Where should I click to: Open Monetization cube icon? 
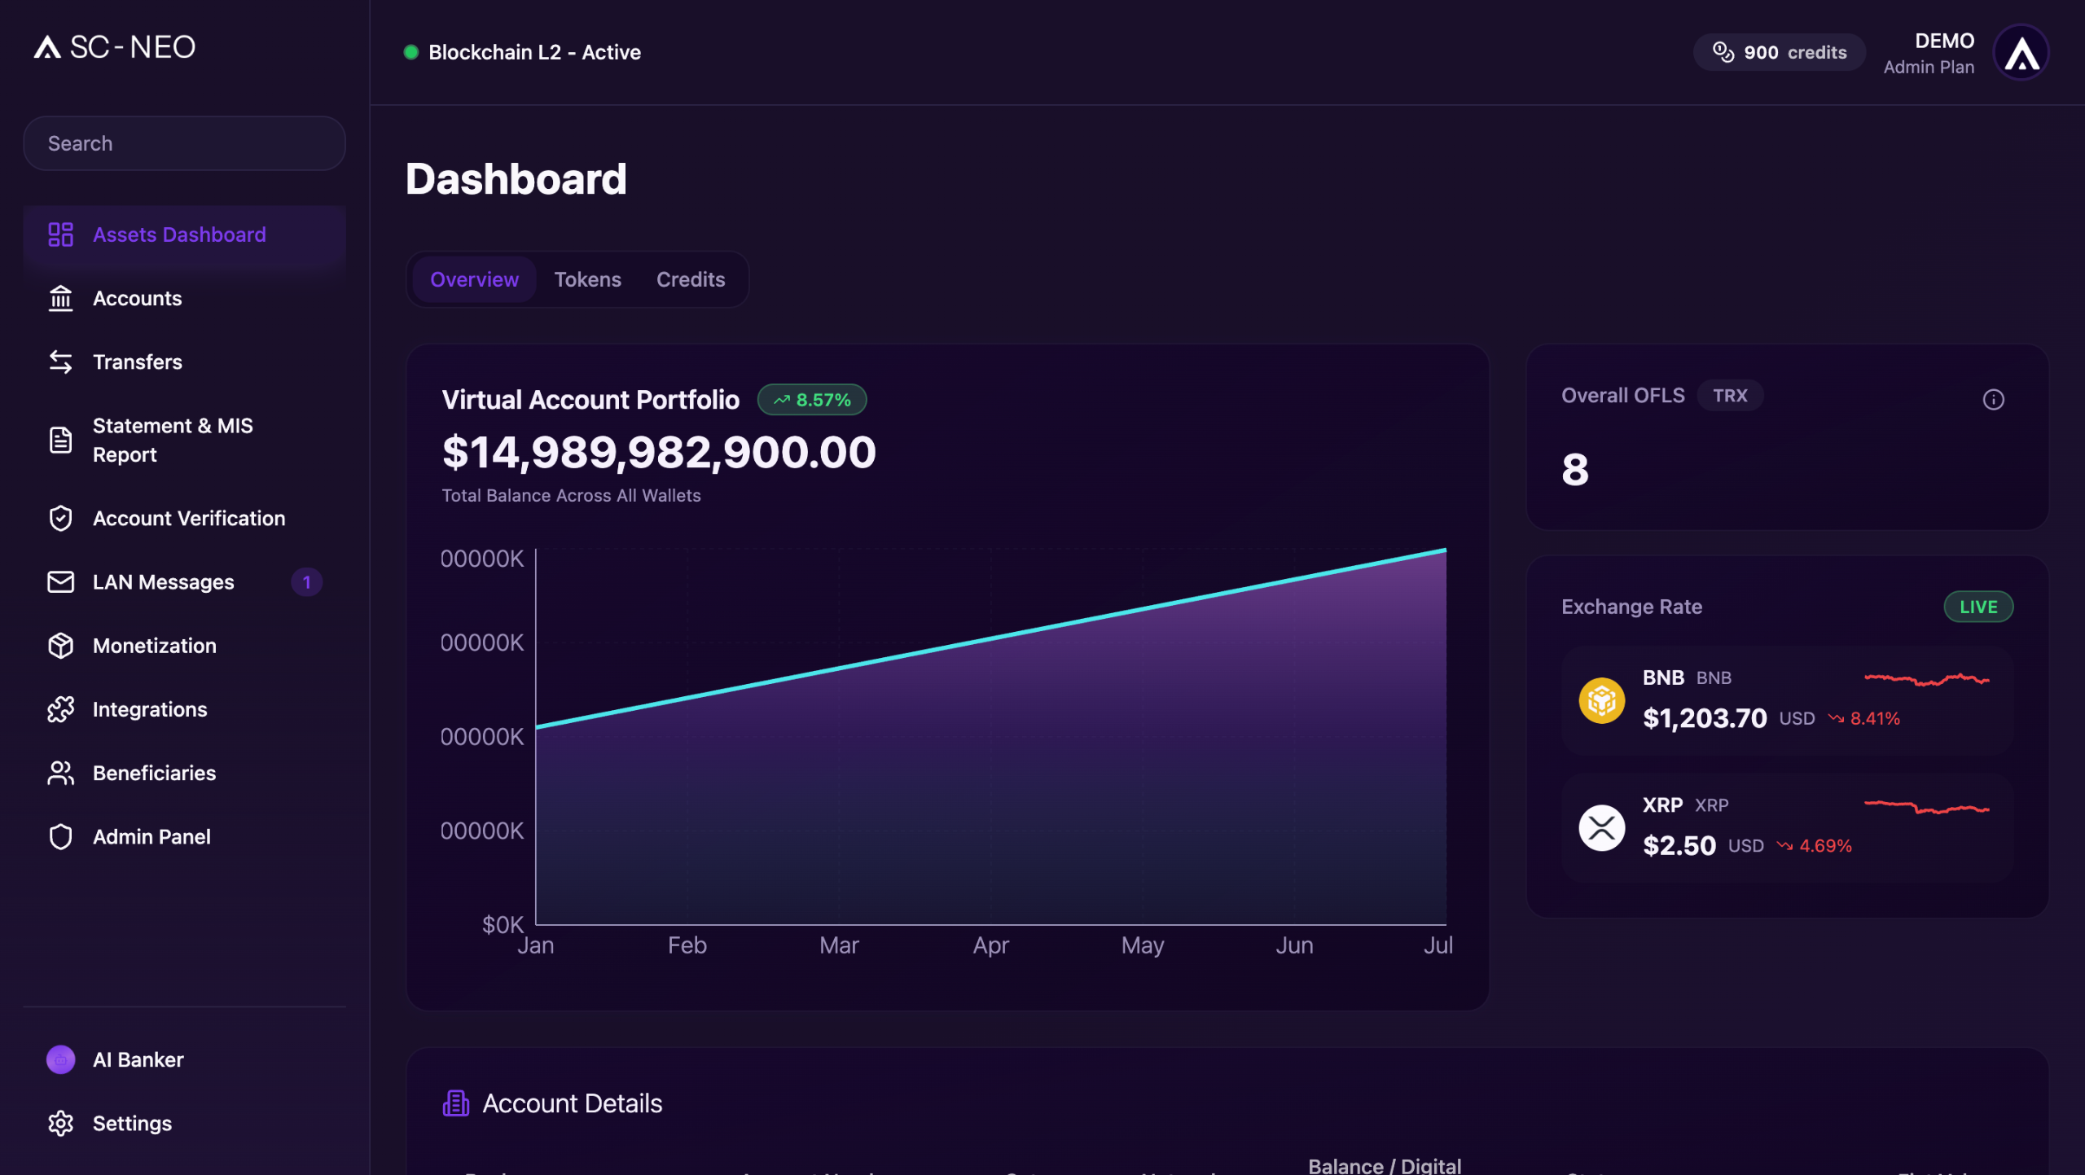[x=60, y=646]
